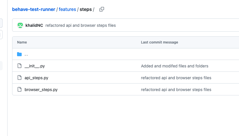Image resolution: width=239 pixels, height=136 pixels.
Task: Open the commit message in the api_steps.py row
Action: (x=176, y=78)
